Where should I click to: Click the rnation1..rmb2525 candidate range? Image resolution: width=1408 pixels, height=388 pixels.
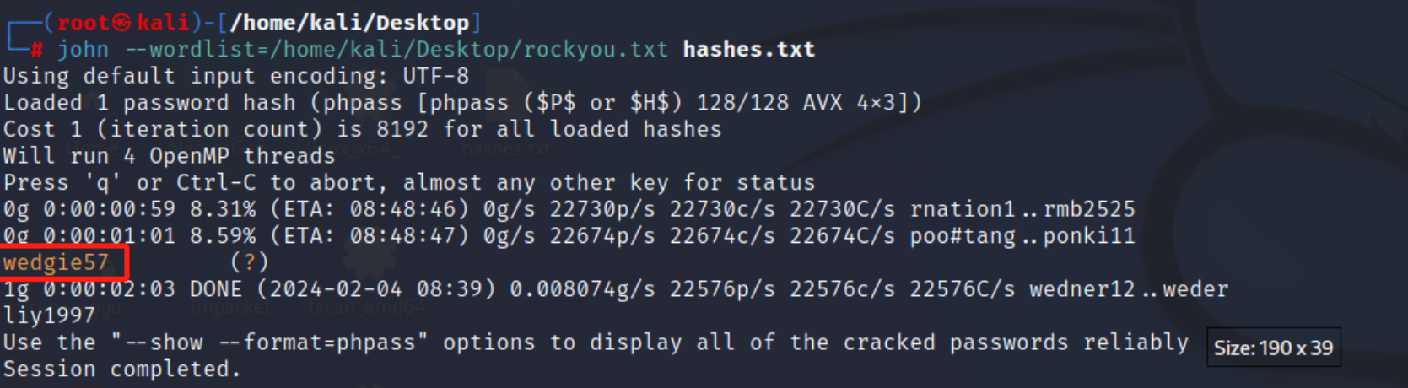1022,209
